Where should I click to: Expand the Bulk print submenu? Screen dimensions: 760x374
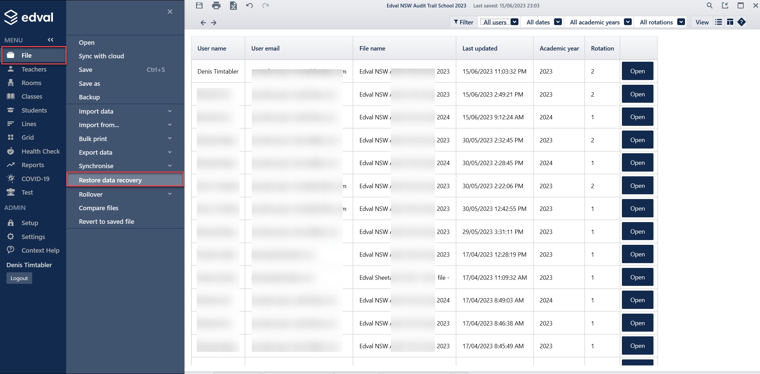point(125,139)
